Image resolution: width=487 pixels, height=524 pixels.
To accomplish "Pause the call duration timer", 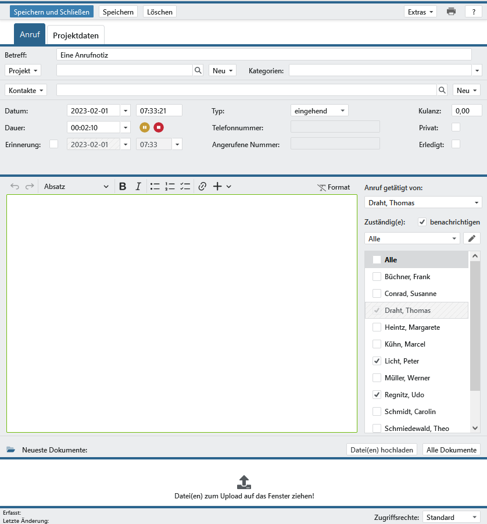I will [145, 127].
